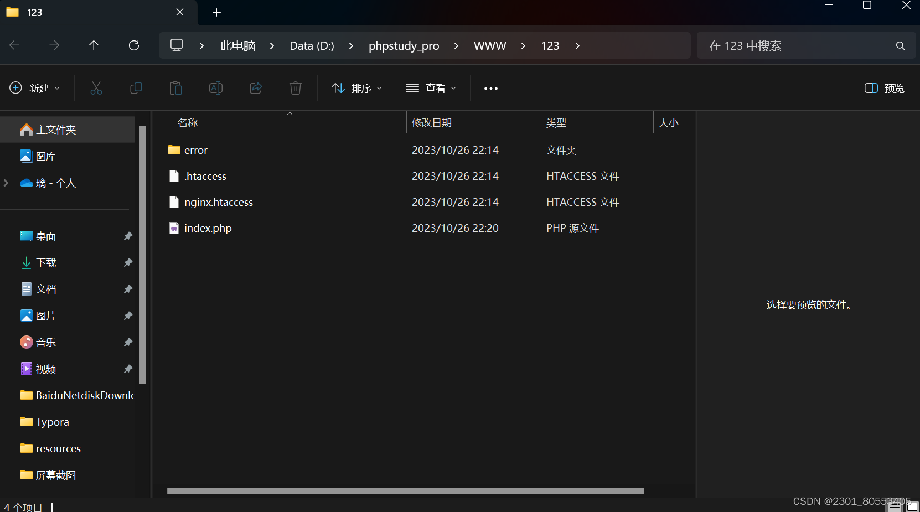
Task: Open the See more ellipsis menu
Action: (490, 88)
